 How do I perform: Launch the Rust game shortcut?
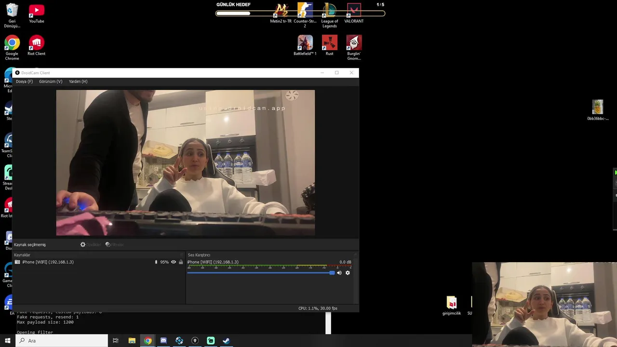[330, 45]
